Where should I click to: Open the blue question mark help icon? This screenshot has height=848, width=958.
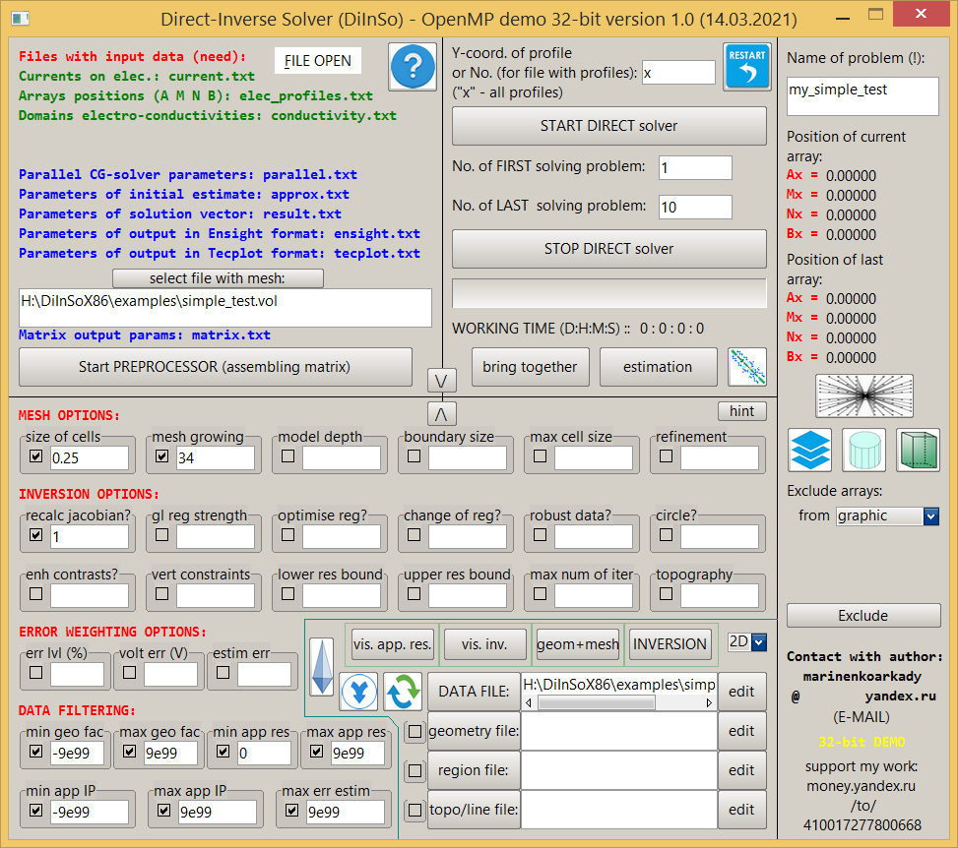[x=413, y=67]
